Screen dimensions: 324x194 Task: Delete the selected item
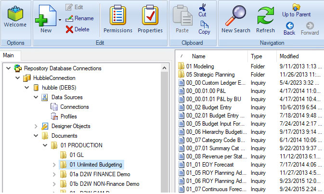[77, 29]
